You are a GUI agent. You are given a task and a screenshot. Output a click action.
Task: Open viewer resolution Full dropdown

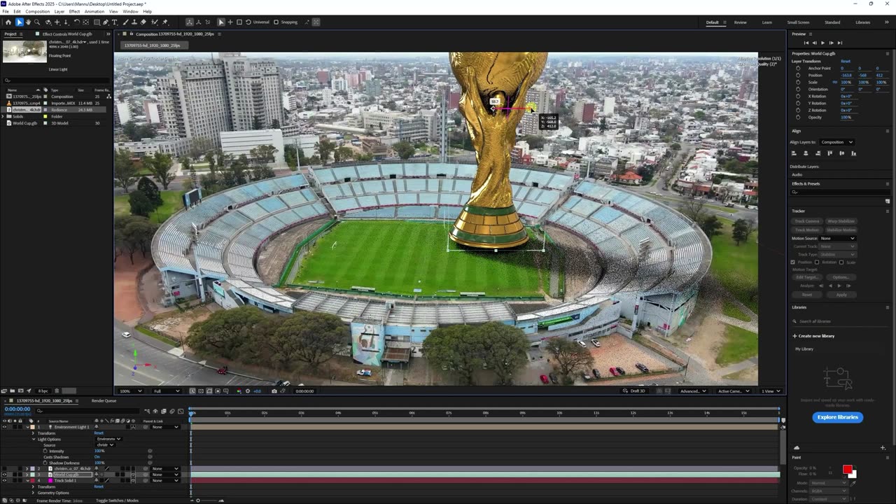coord(167,391)
